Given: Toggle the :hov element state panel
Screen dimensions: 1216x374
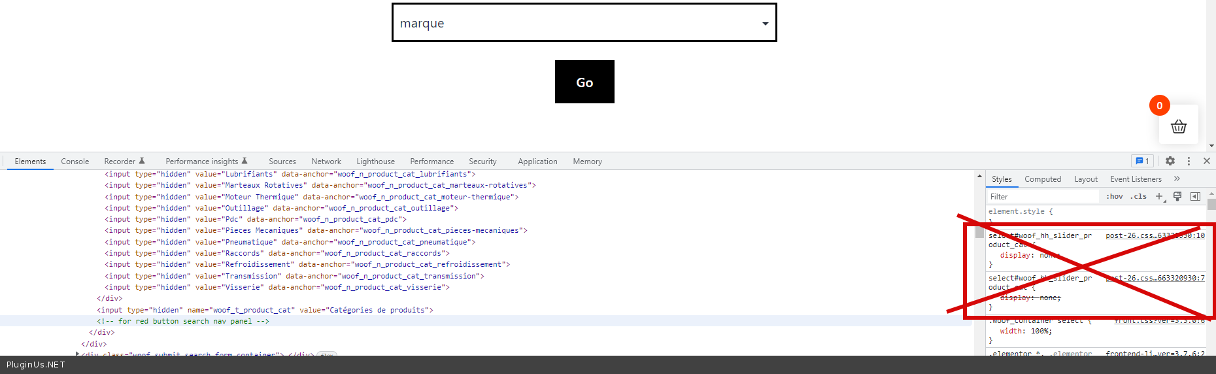Looking at the screenshot, I should tap(1114, 196).
